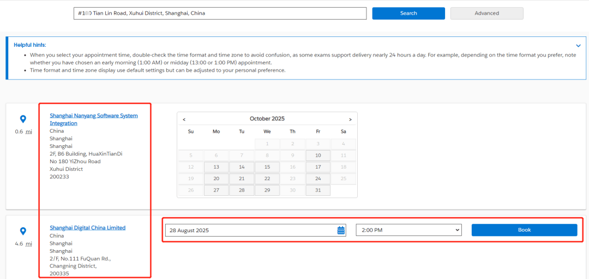Image resolution: width=589 pixels, height=279 pixels.
Task: Click the address search input field
Action: 220,13
